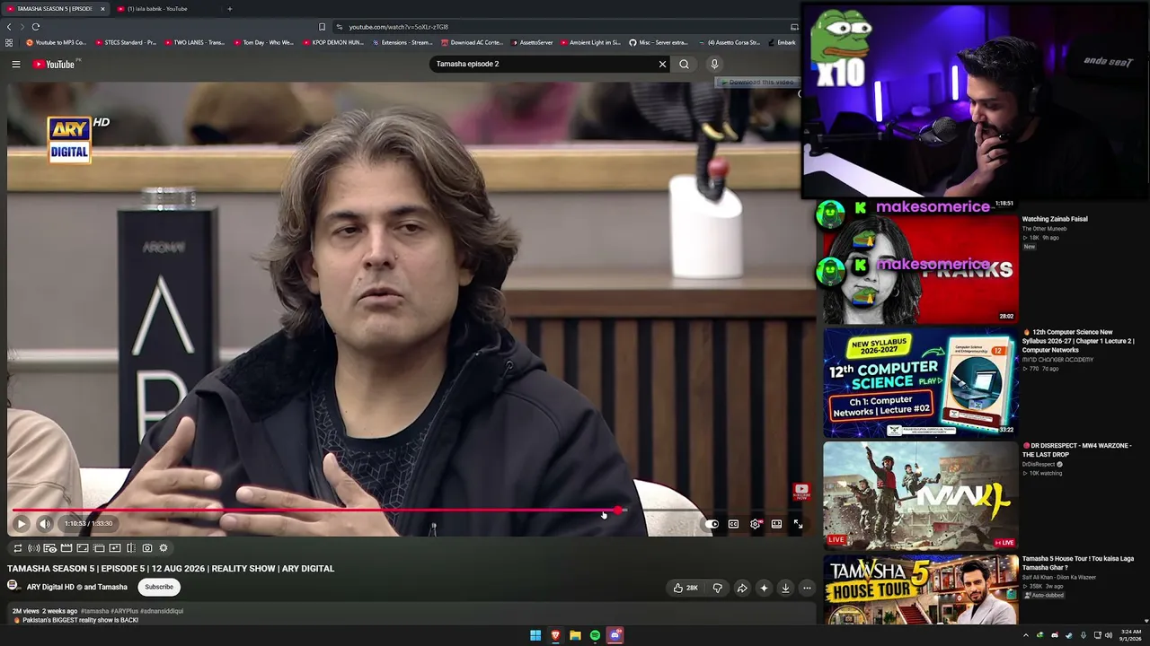Like the video with 28K likes
Image resolution: width=1150 pixels, height=646 pixels.
686,588
